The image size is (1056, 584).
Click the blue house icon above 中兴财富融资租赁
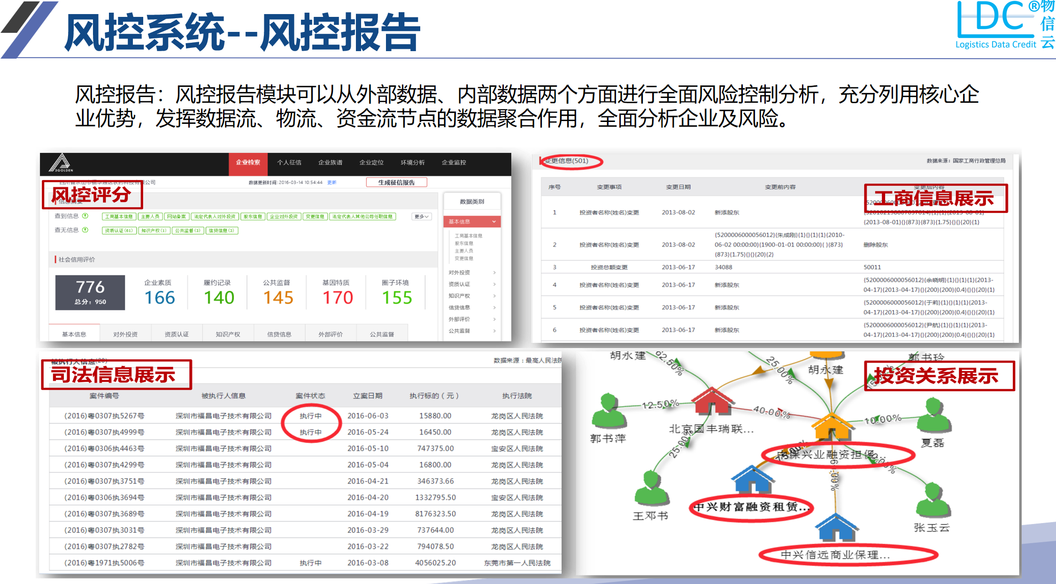[x=752, y=480]
